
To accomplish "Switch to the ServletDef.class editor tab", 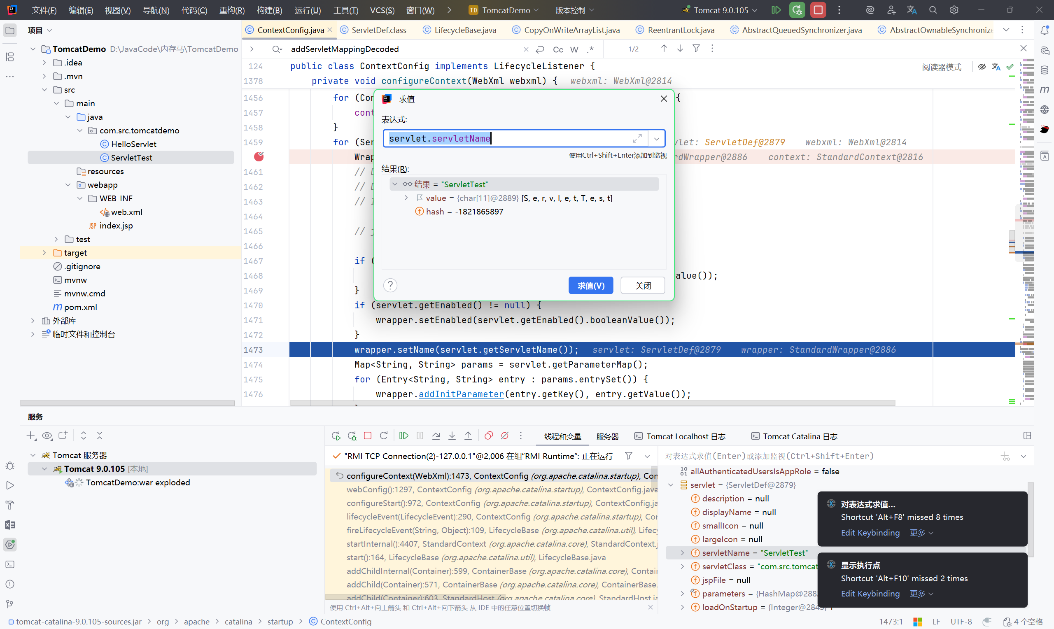I will tap(378, 30).
